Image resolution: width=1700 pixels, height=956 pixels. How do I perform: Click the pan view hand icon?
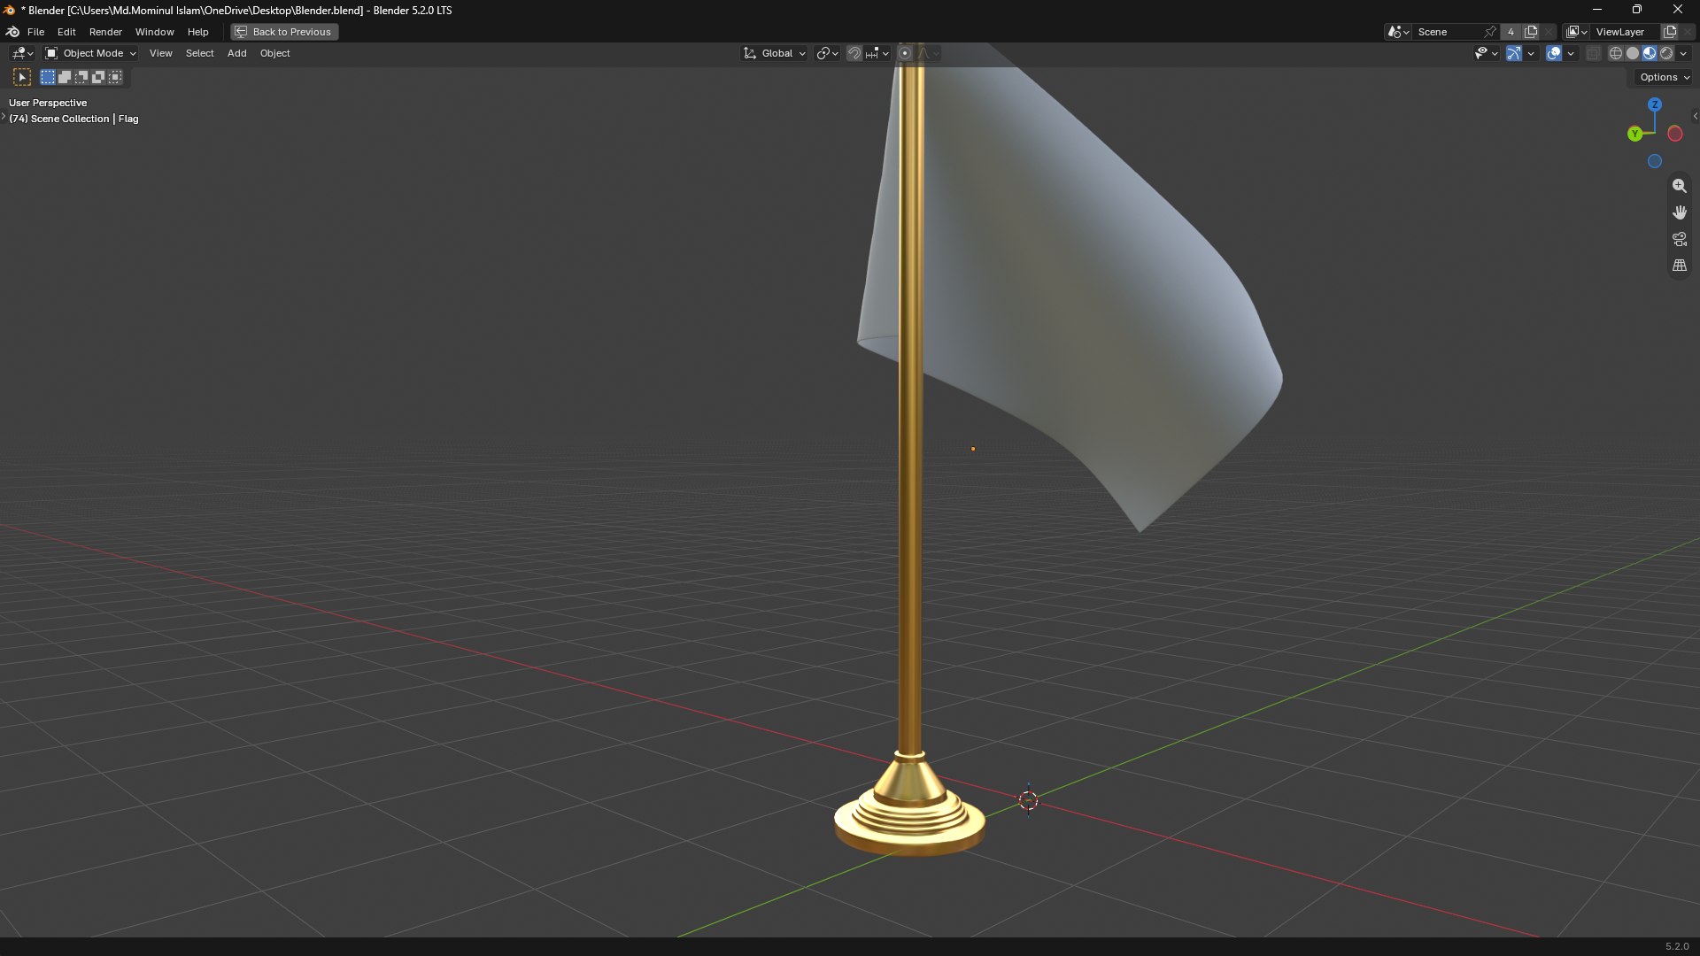click(x=1680, y=212)
